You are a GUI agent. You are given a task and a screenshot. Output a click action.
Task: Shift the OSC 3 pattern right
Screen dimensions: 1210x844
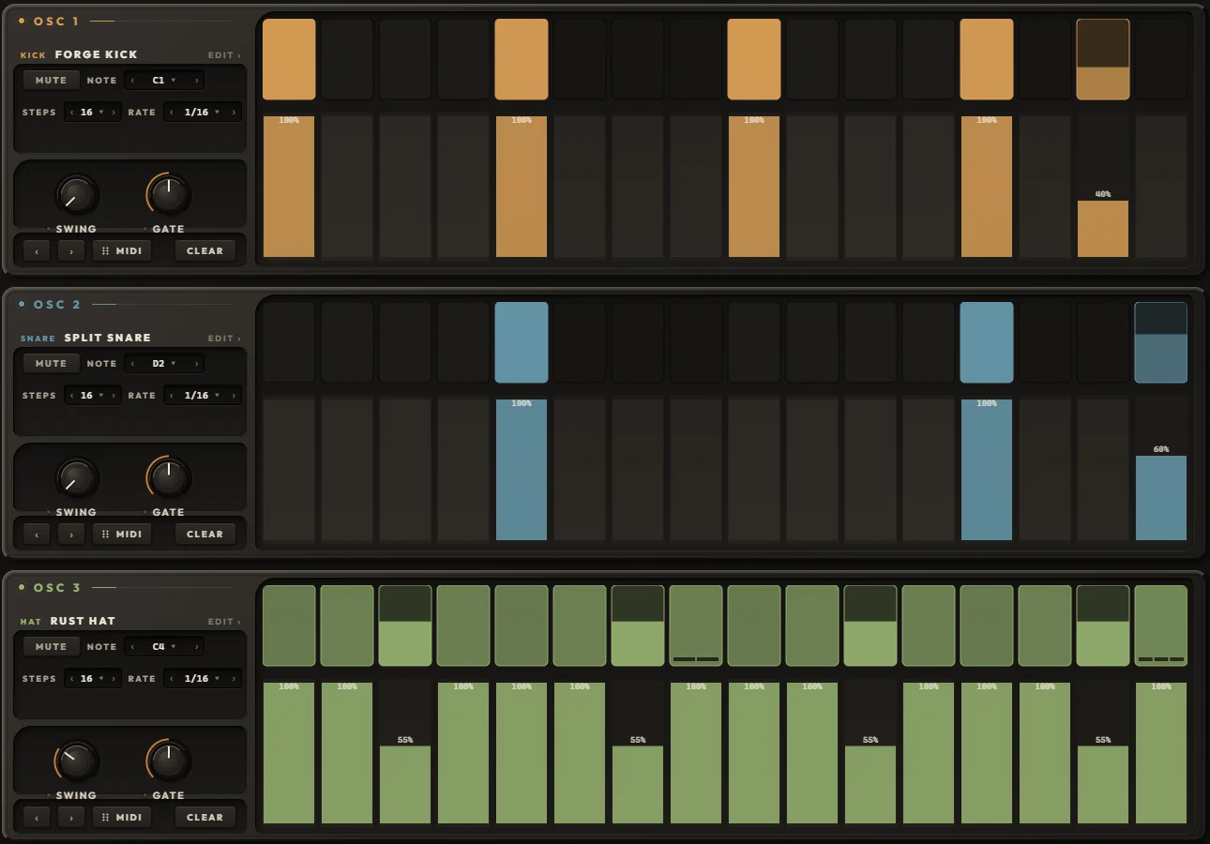[x=71, y=817]
